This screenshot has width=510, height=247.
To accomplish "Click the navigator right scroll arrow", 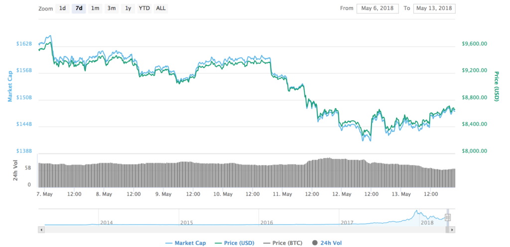I will pos(452,230).
